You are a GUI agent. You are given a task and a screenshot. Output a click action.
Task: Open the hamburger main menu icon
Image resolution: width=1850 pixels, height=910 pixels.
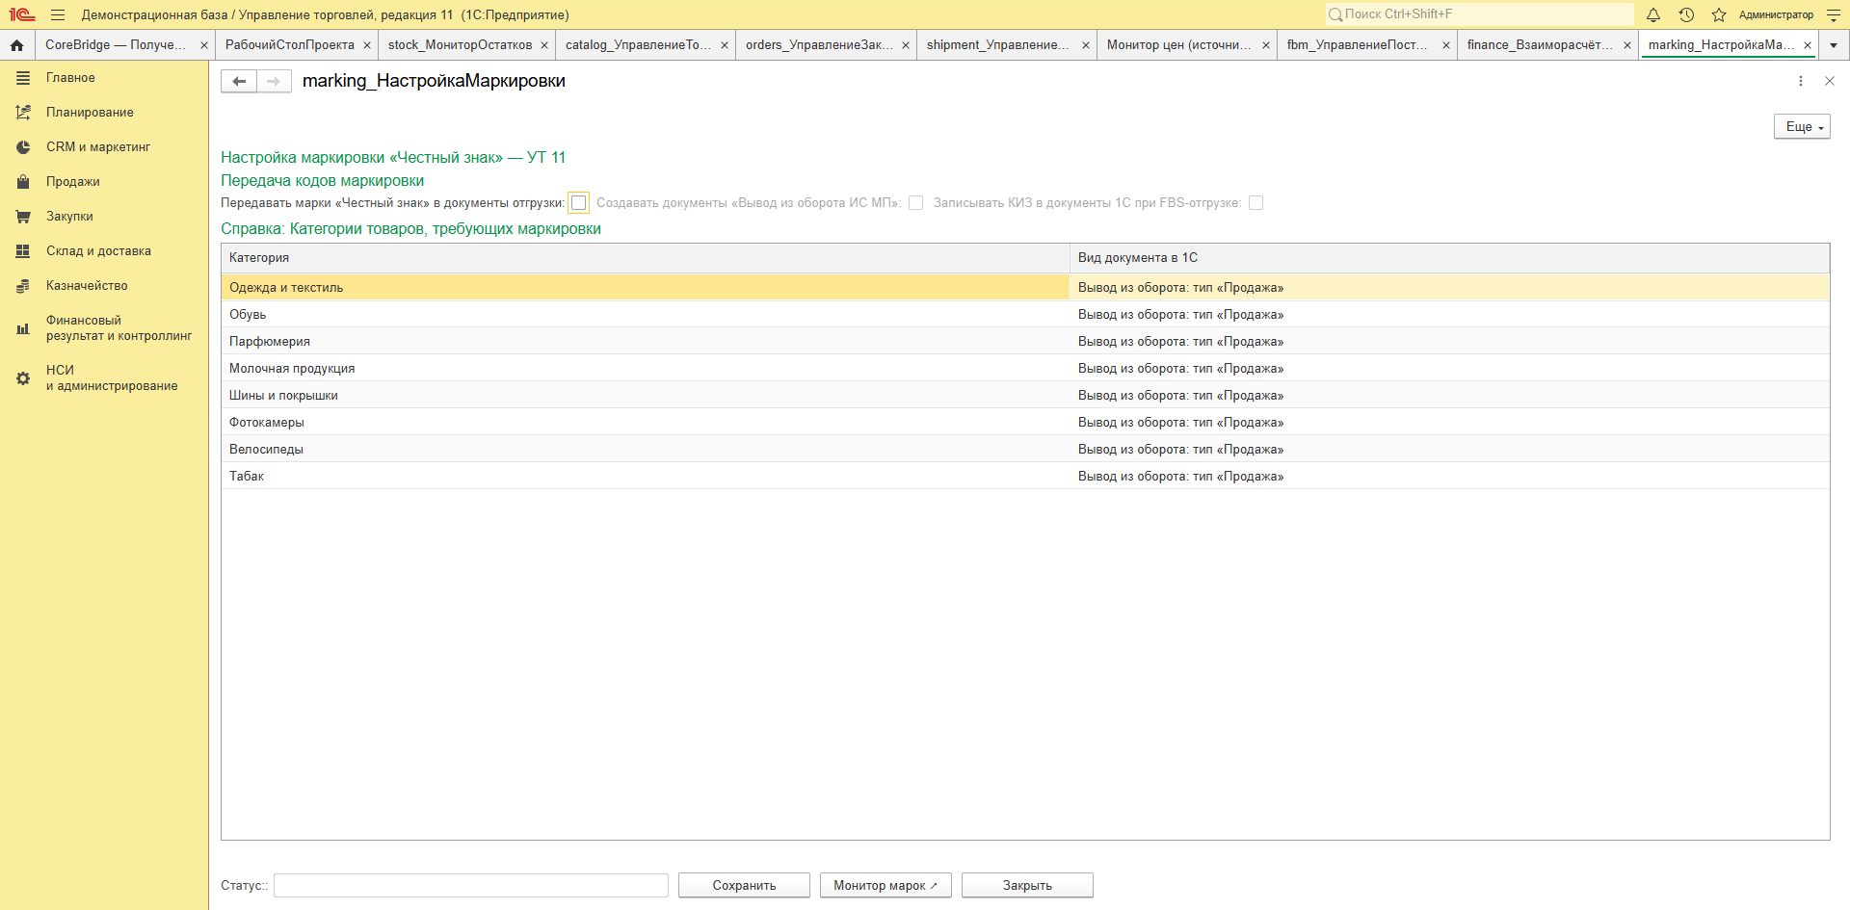[x=58, y=14]
